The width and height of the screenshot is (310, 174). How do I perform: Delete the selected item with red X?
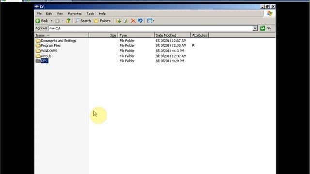(133, 21)
